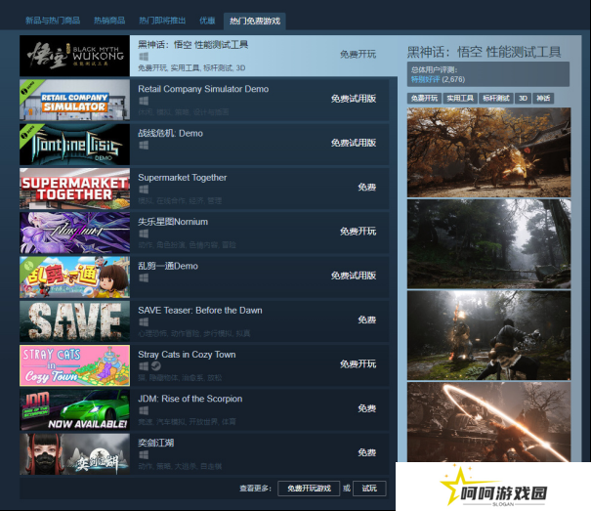
Task: Open the Supermarket Together title
Action: 183,178
